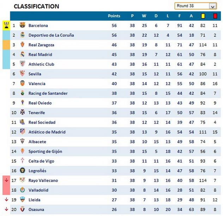Click the Real Madrid club crest
Image resolution: width=223 pixels, height=216 pixels.
[22, 54]
